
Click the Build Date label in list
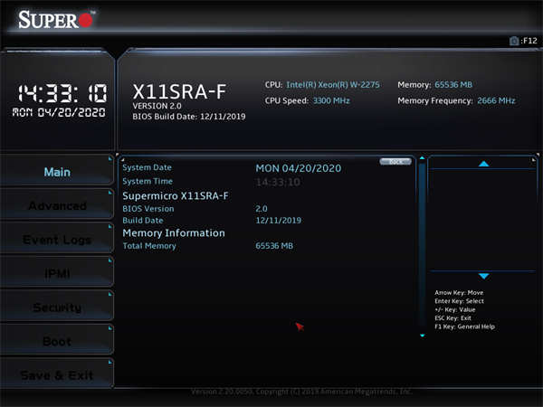[x=143, y=221]
